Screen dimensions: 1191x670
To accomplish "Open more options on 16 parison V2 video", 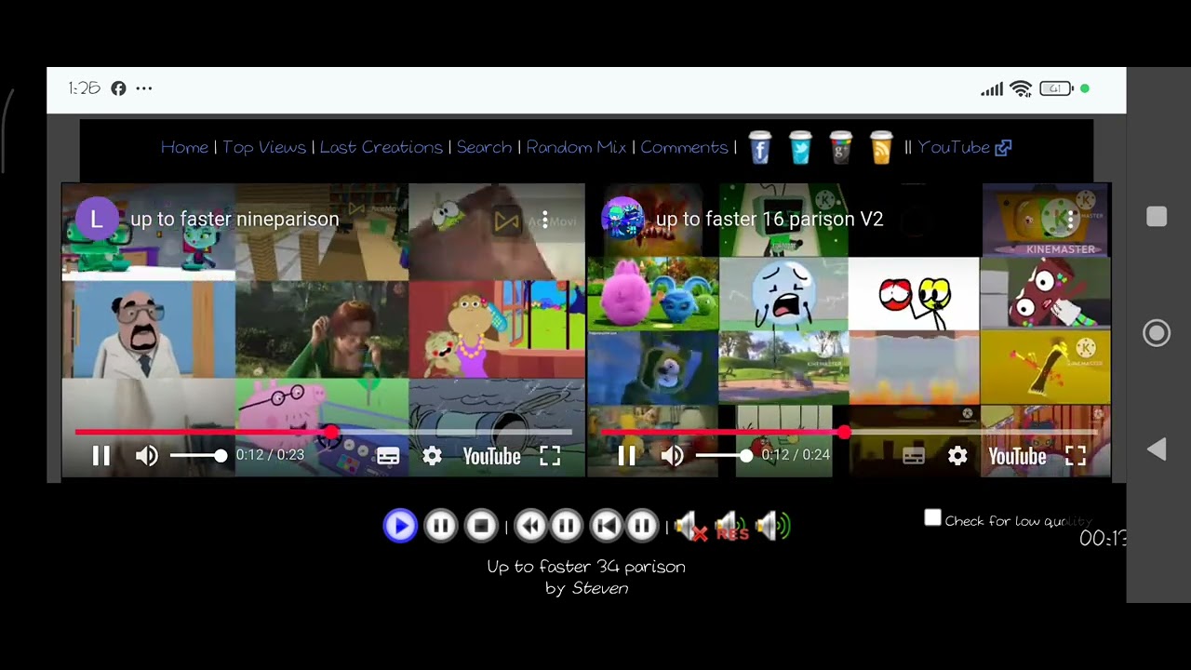I will click(1071, 221).
